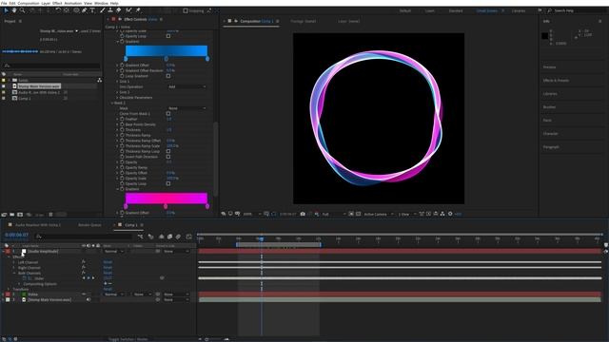This screenshot has width=609, height=342.
Task: Open the Active Camera dropdown
Action: tap(378, 214)
